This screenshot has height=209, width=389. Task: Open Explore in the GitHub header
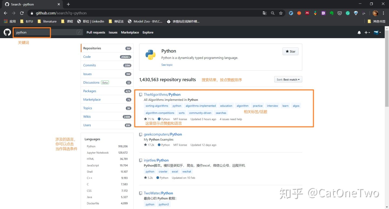[x=148, y=32]
